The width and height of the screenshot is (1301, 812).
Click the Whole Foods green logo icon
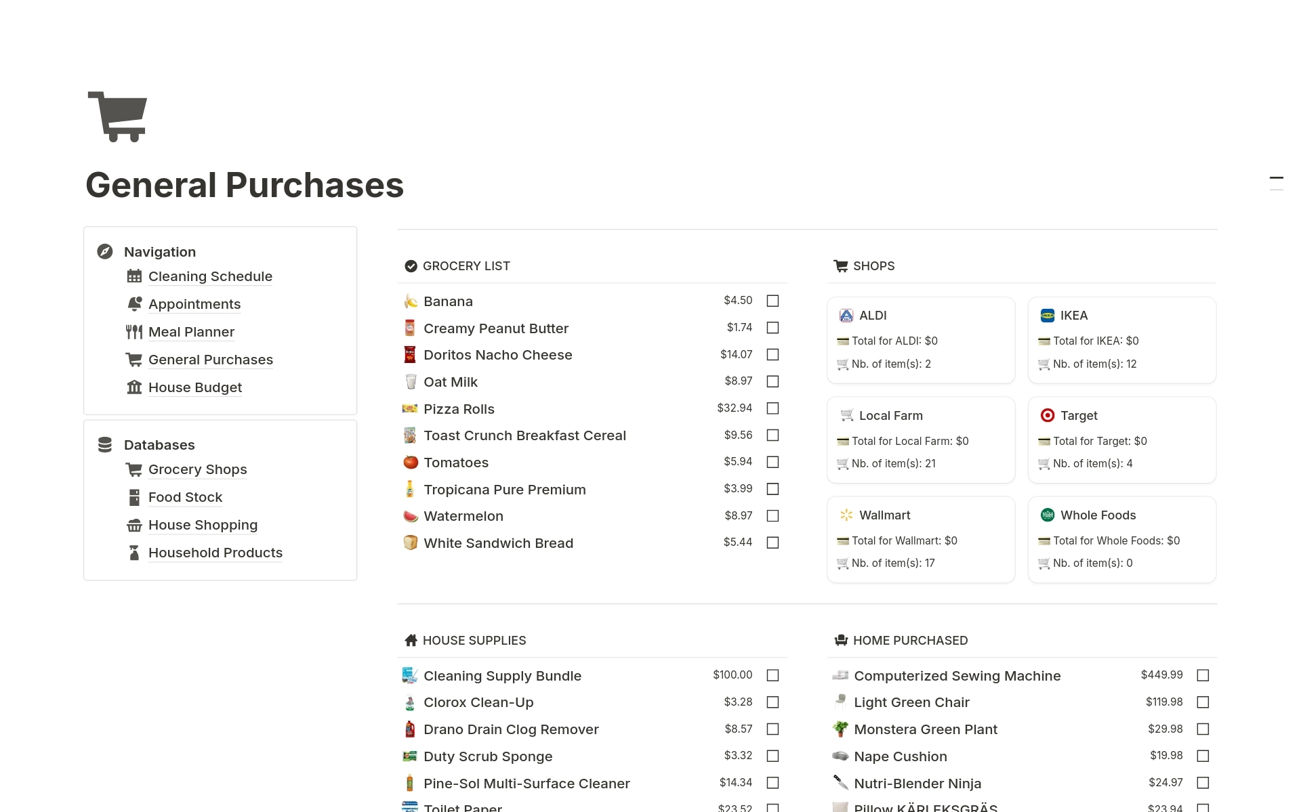click(x=1048, y=515)
